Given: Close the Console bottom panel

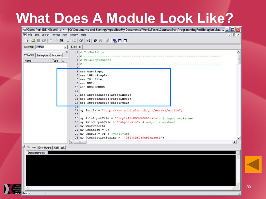Looking at the screenshot, I should [x=24, y=146].
